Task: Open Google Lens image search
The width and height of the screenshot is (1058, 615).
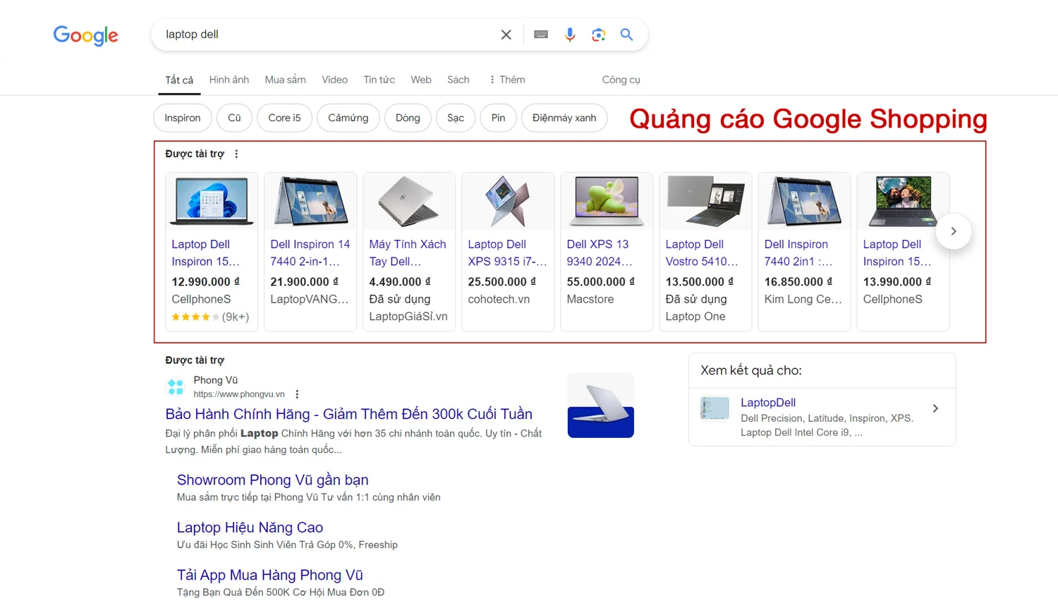Action: [598, 35]
